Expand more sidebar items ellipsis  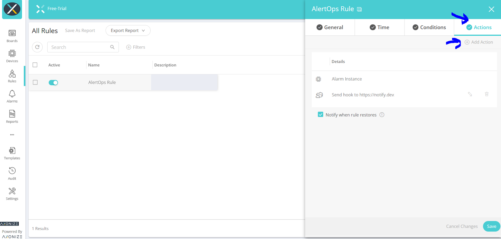click(x=12, y=135)
